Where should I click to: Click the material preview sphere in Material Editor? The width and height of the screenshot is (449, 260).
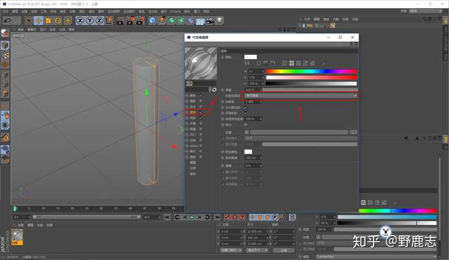(201, 63)
